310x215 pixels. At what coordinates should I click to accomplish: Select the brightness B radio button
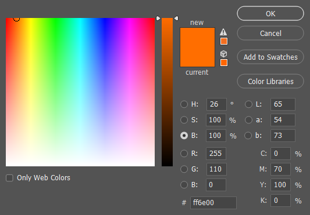coord(184,136)
